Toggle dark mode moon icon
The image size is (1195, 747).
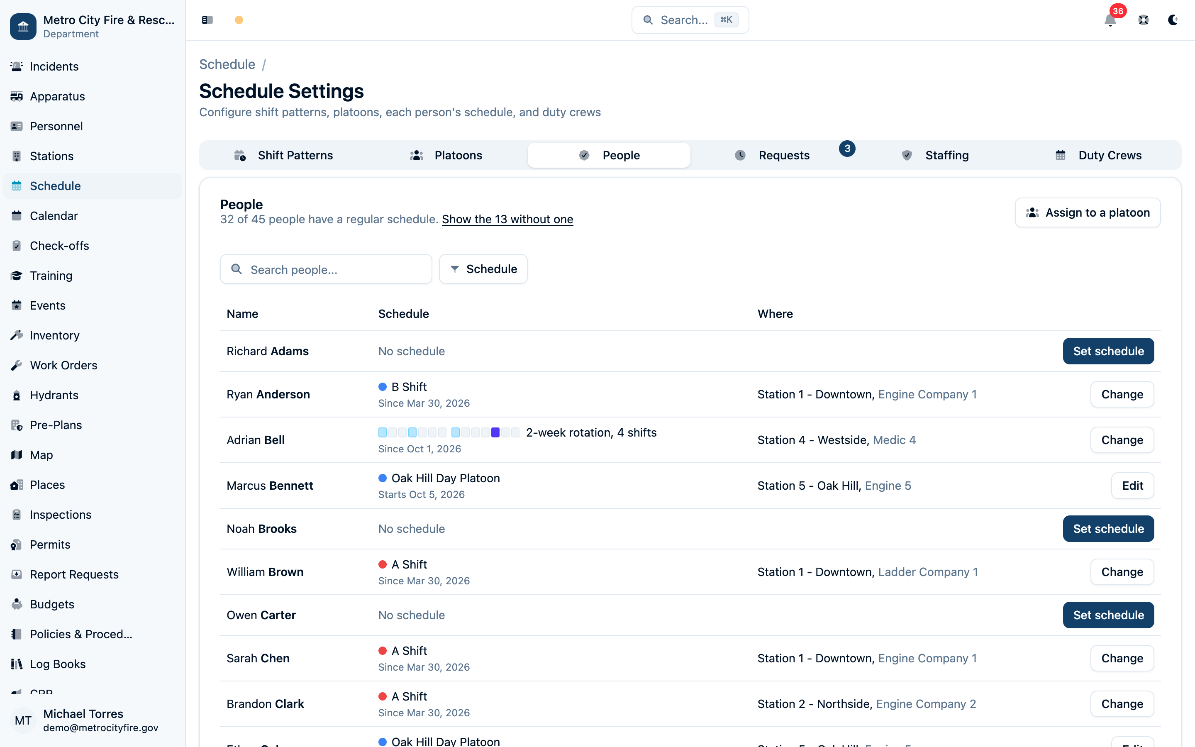pyautogui.click(x=1173, y=20)
